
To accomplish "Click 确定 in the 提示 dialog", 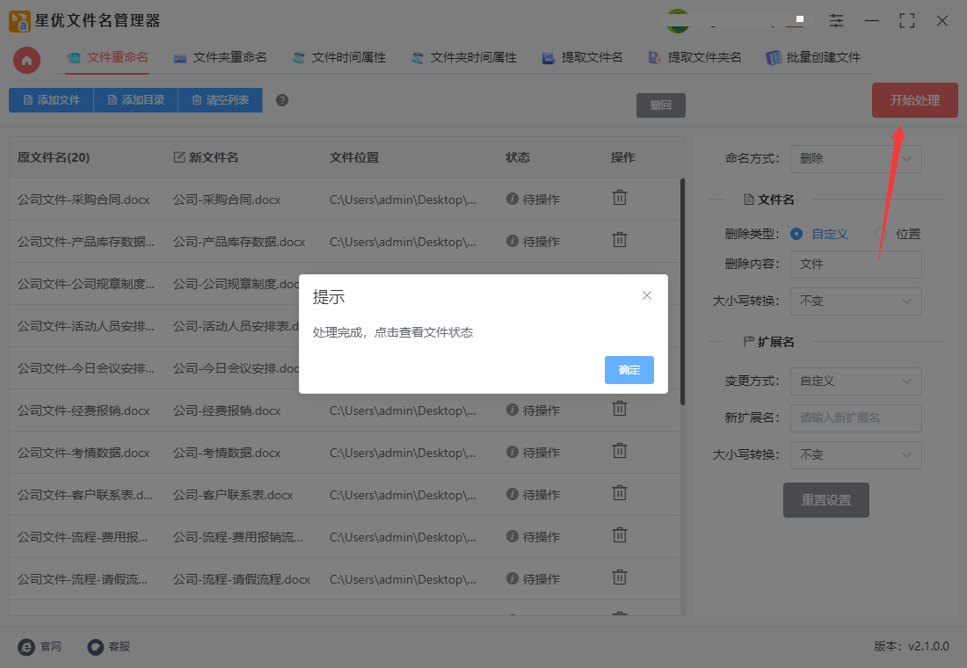I will (629, 370).
